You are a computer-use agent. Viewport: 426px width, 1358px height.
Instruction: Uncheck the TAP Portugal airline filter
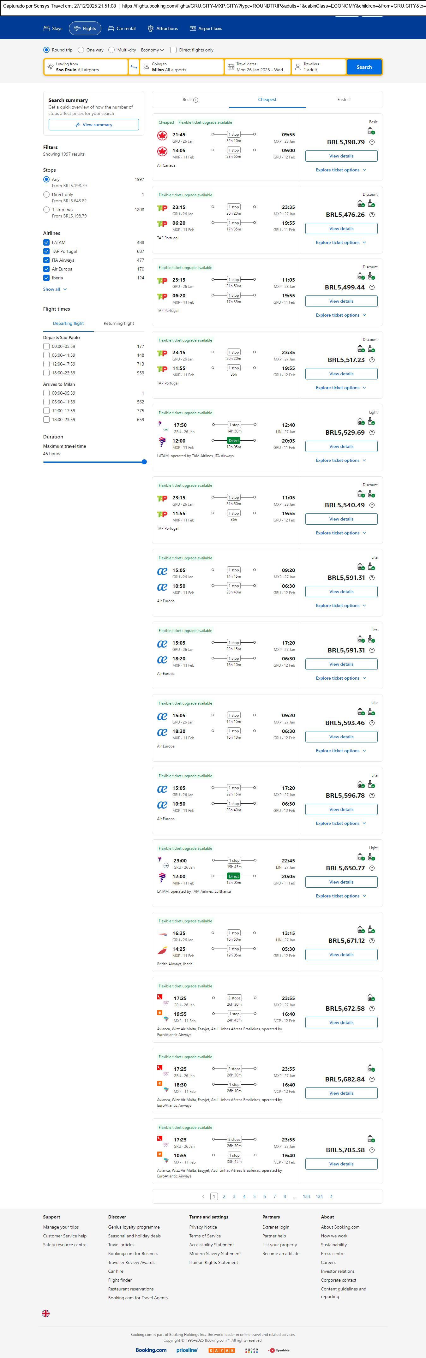46,252
